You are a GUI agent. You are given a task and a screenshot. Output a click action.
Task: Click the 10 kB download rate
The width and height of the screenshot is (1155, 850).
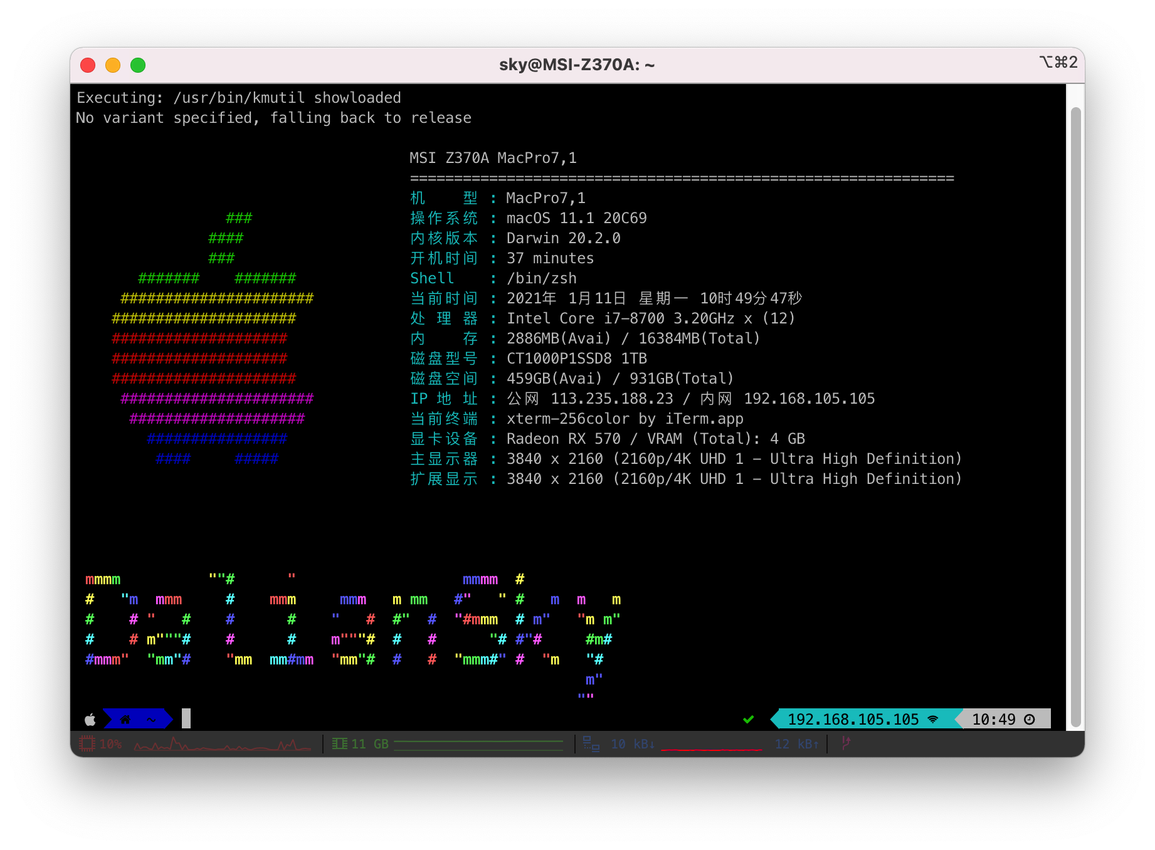tap(633, 744)
